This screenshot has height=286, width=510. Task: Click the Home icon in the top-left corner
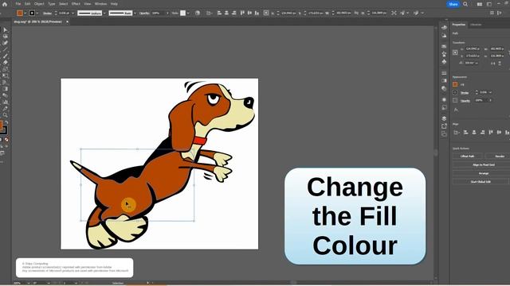pos(5,4)
